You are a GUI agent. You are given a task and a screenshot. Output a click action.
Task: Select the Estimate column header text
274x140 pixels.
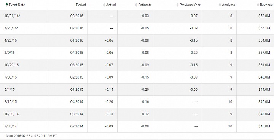[x=145, y=5]
